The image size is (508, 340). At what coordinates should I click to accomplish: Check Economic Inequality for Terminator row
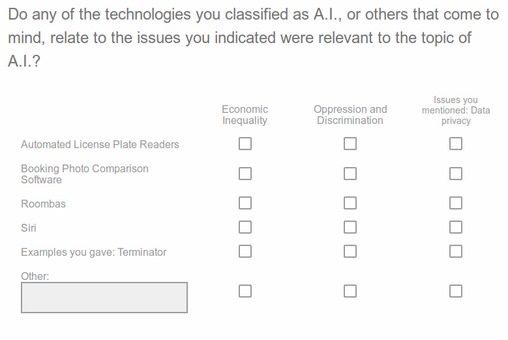[245, 251]
